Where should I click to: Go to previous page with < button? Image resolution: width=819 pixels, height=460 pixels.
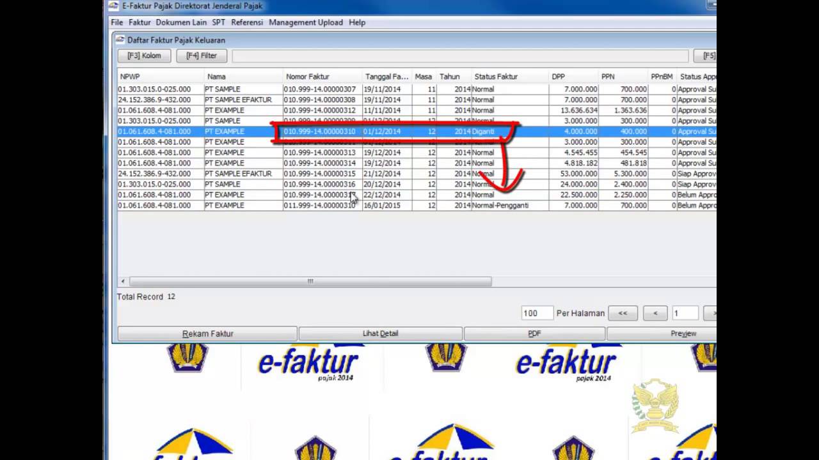click(x=655, y=313)
